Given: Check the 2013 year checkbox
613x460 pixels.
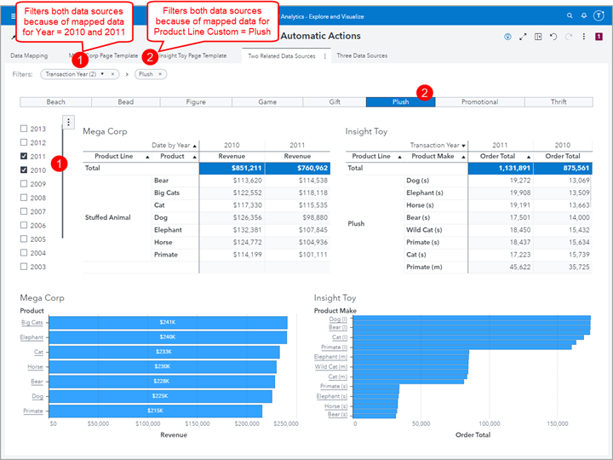Looking at the screenshot, I should pos(24,129).
